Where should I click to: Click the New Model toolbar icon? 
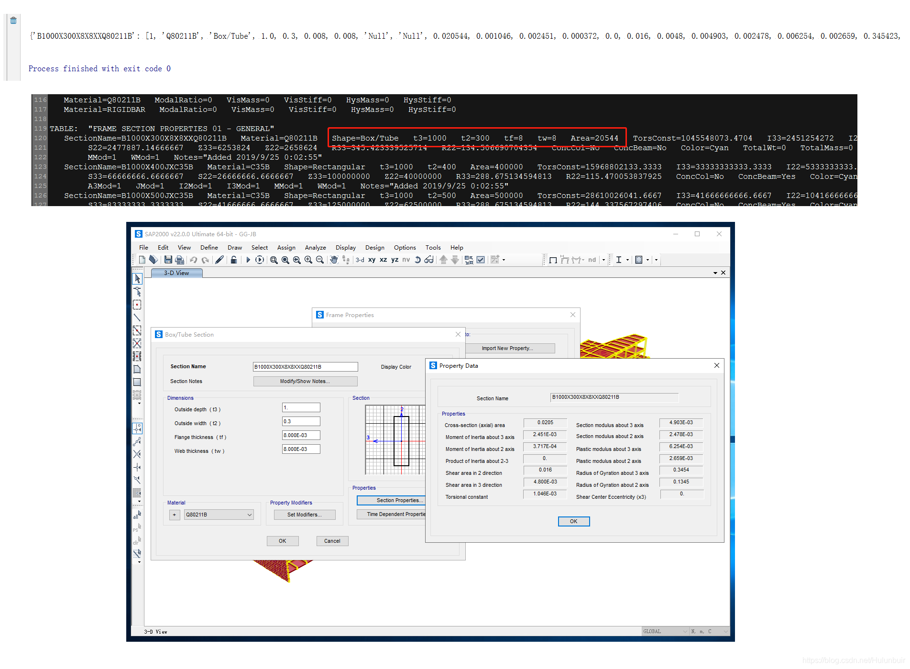pyautogui.click(x=142, y=260)
